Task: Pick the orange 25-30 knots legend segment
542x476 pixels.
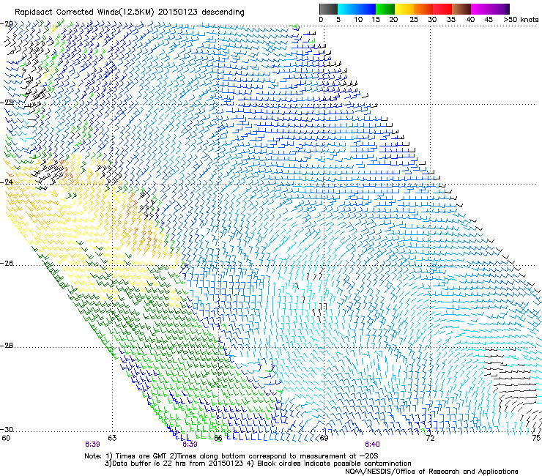Action: (x=423, y=9)
